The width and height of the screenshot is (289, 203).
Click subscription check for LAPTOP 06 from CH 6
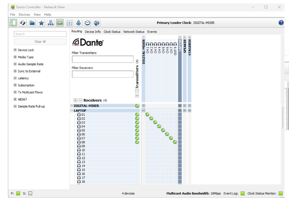[167, 134]
